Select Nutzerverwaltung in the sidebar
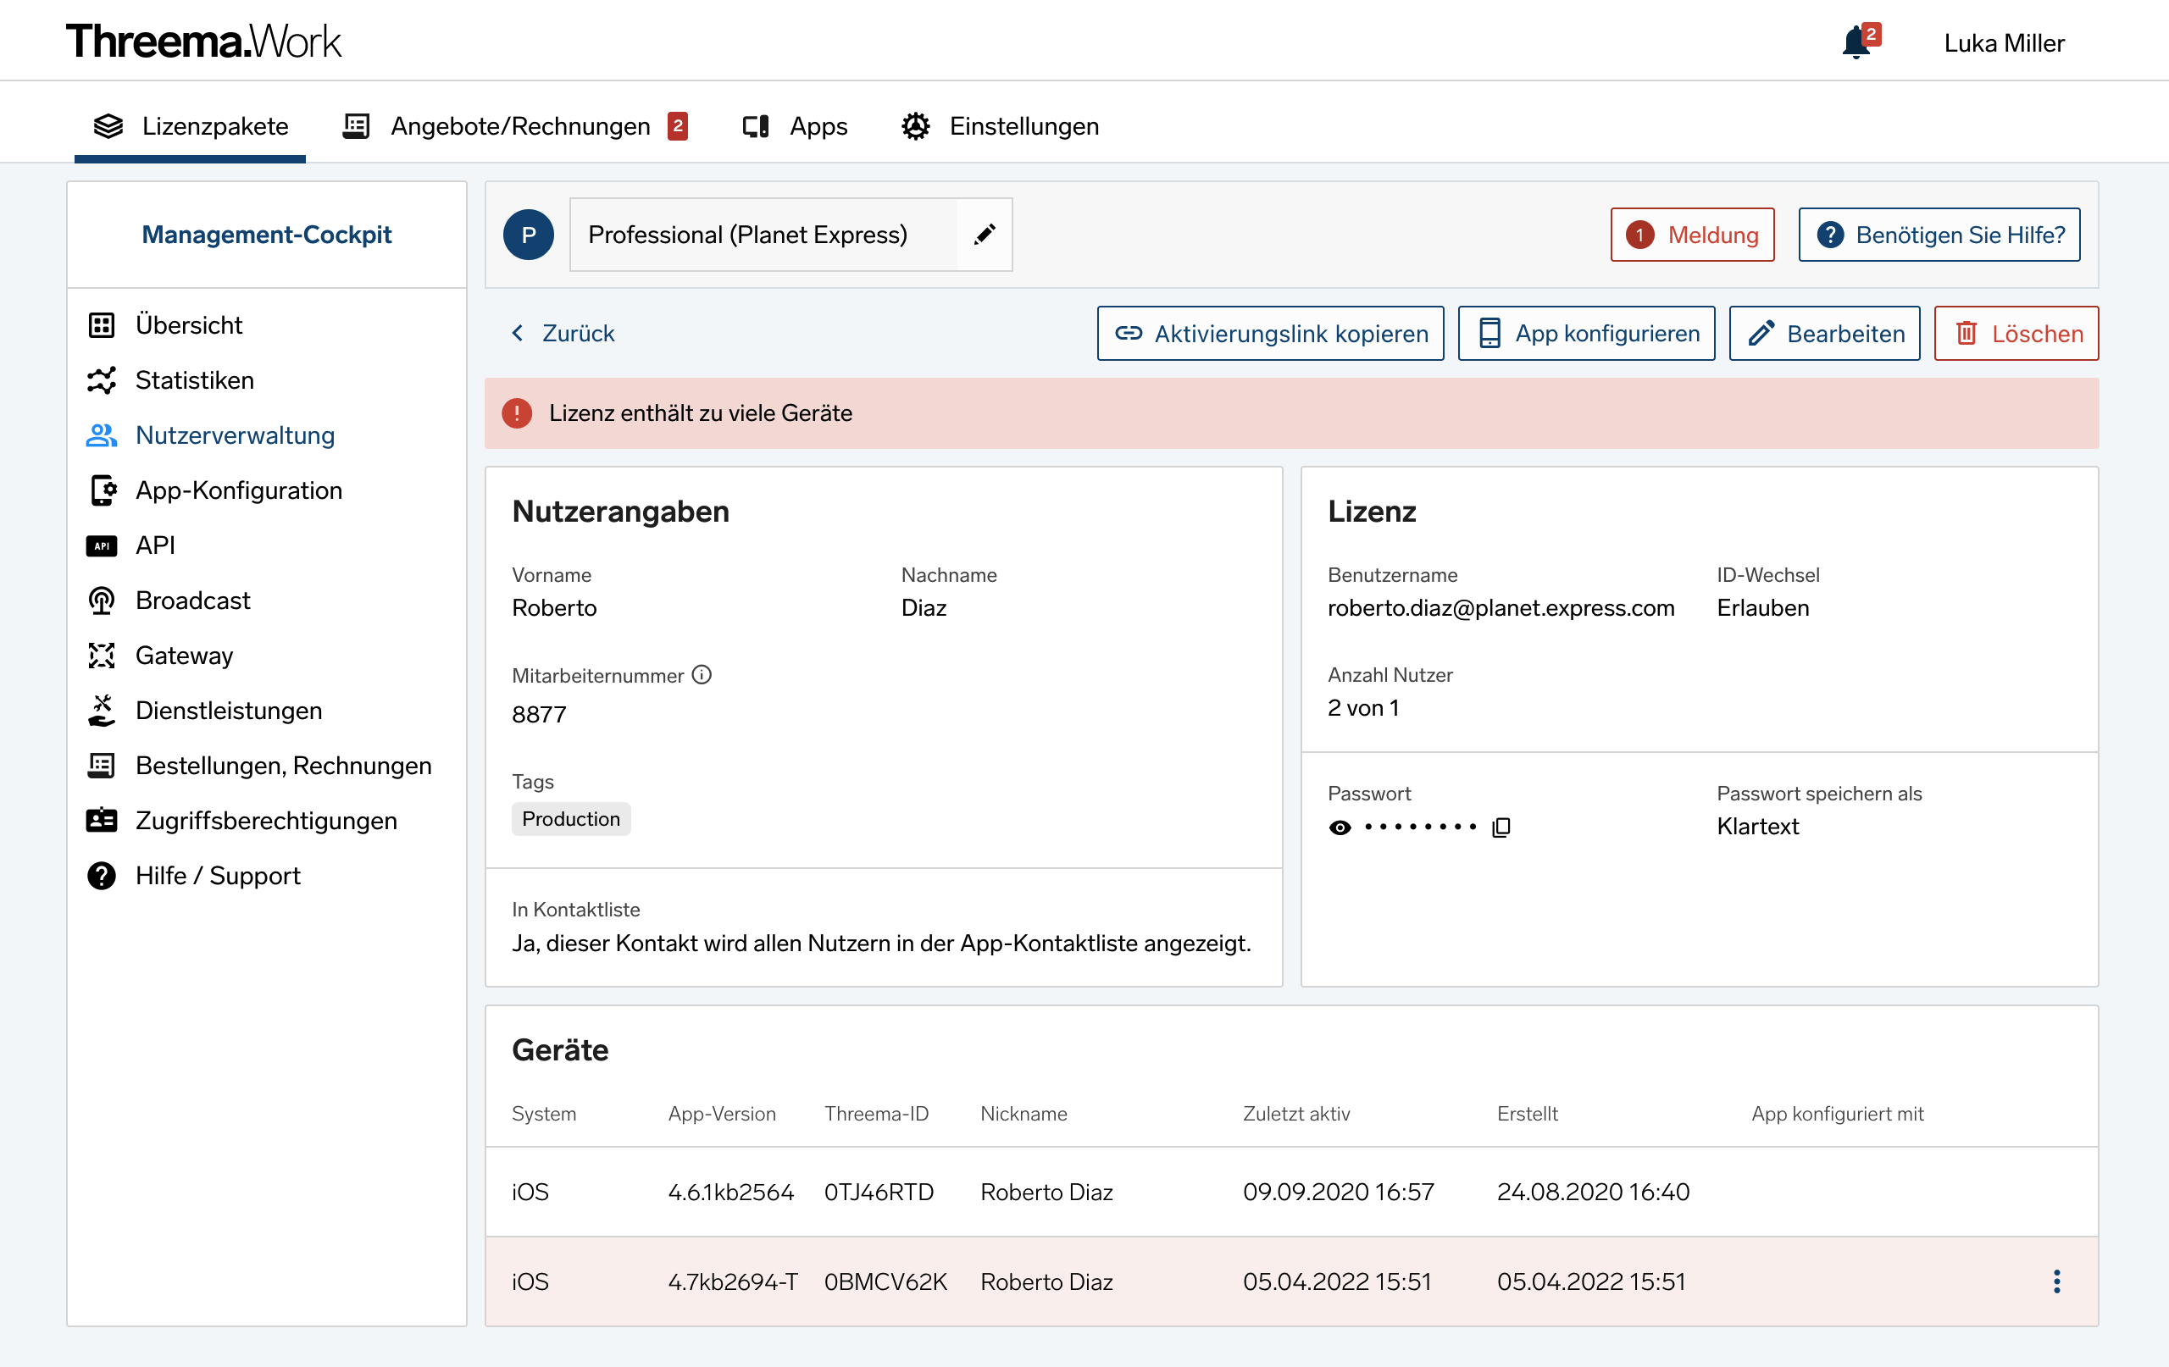2169x1367 pixels. [x=234, y=435]
